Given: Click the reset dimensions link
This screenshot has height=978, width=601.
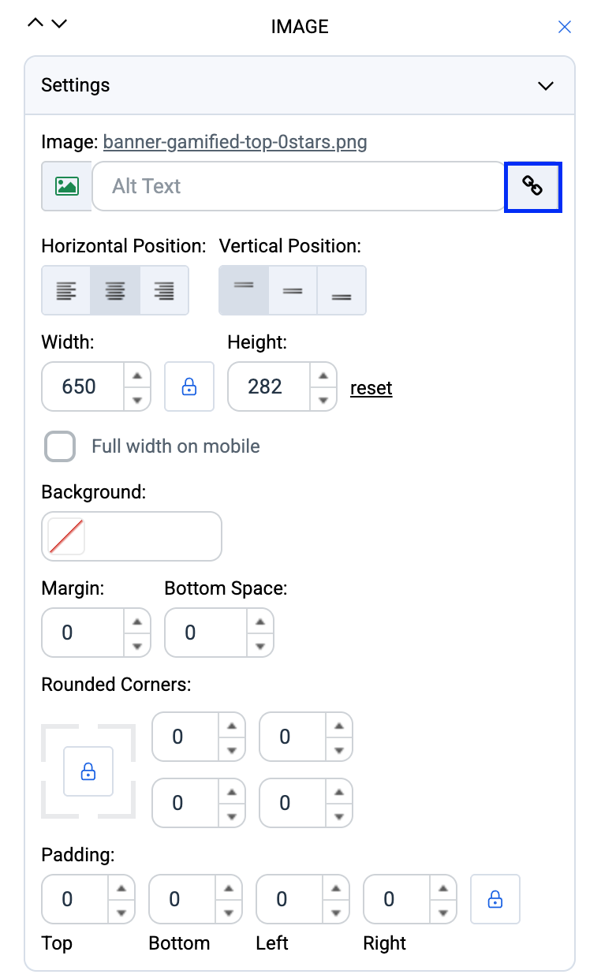Looking at the screenshot, I should [371, 388].
